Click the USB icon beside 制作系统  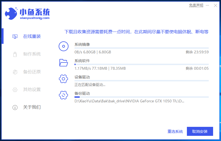click(15, 54)
